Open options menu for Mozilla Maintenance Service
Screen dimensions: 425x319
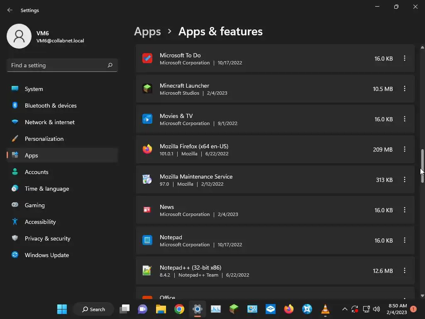coord(404,179)
